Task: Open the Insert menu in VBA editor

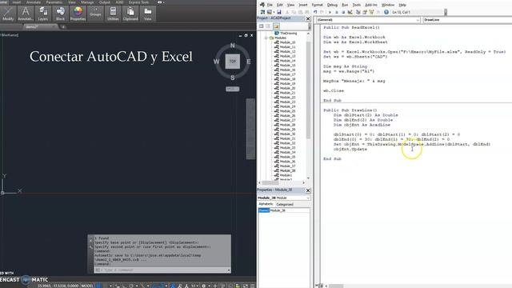Action: click(303, 5)
